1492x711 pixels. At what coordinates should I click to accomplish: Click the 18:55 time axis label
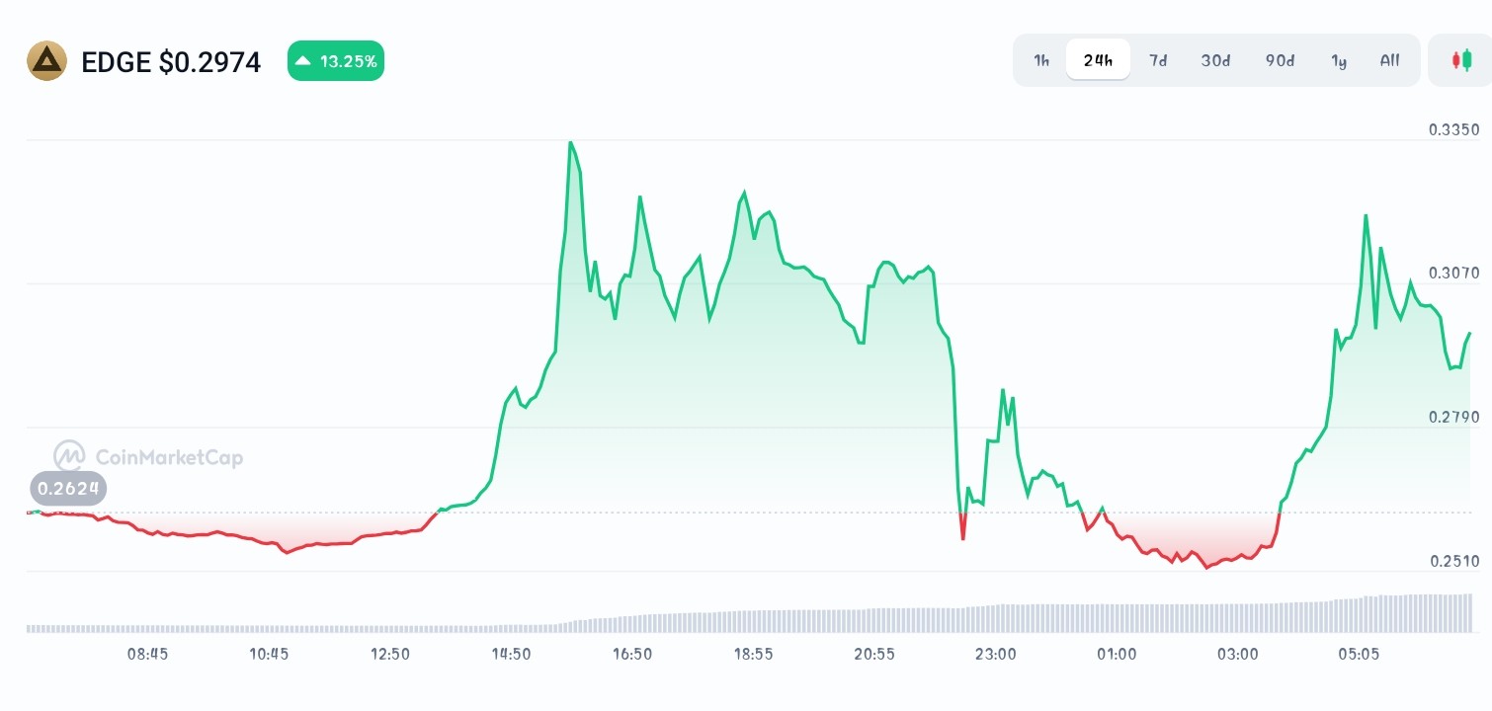[753, 654]
